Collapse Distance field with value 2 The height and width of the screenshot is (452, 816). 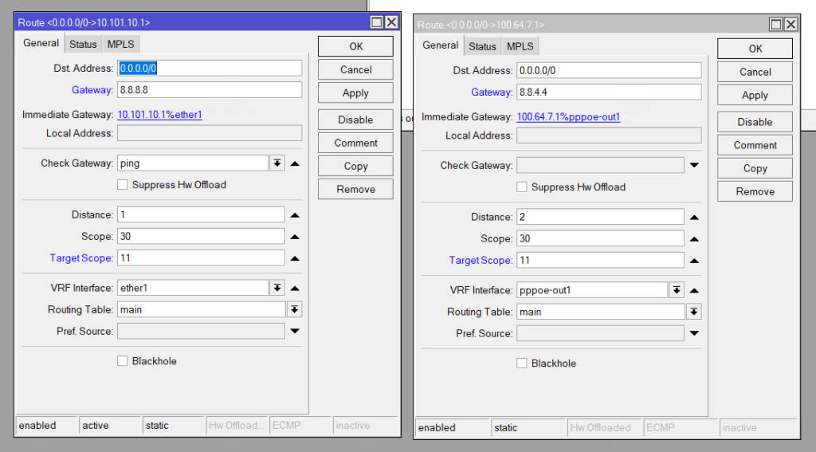coord(694,218)
